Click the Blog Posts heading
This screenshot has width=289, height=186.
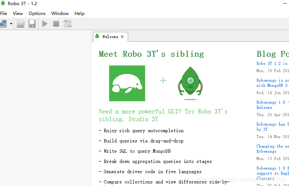click(x=272, y=54)
